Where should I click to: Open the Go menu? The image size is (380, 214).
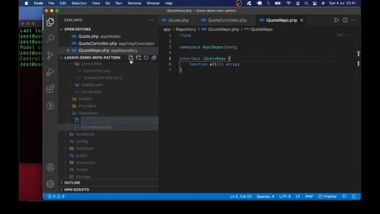click(107, 3)
